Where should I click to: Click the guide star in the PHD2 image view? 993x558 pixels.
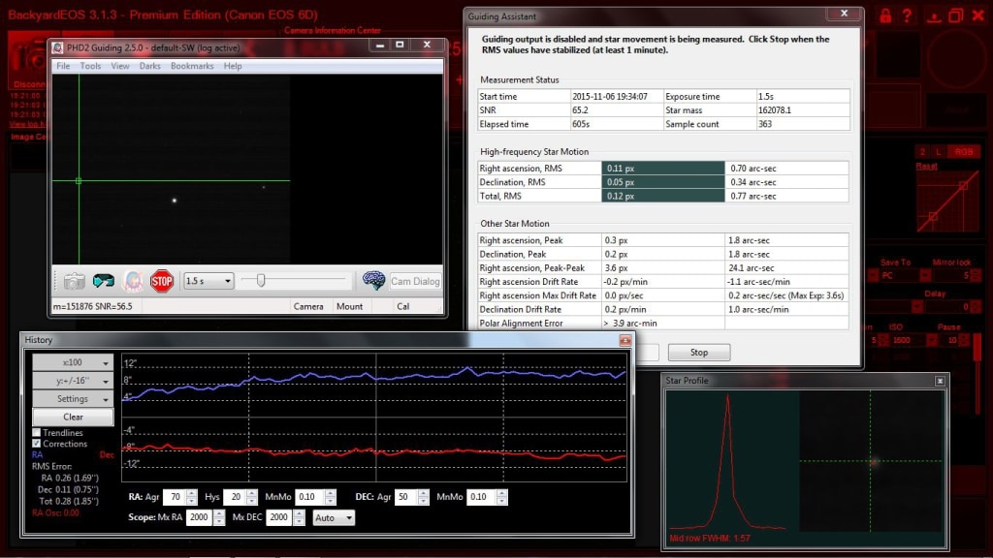[175, 201]
